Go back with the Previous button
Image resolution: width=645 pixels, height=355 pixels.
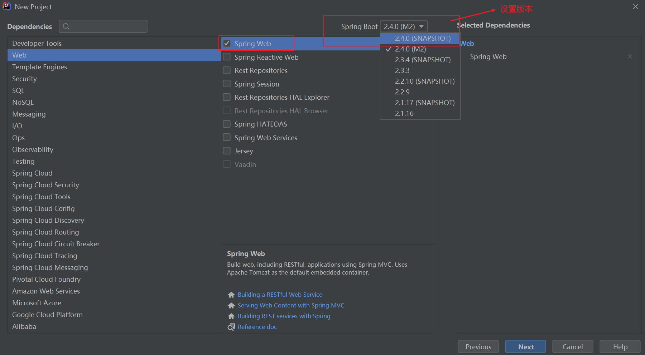478,347
